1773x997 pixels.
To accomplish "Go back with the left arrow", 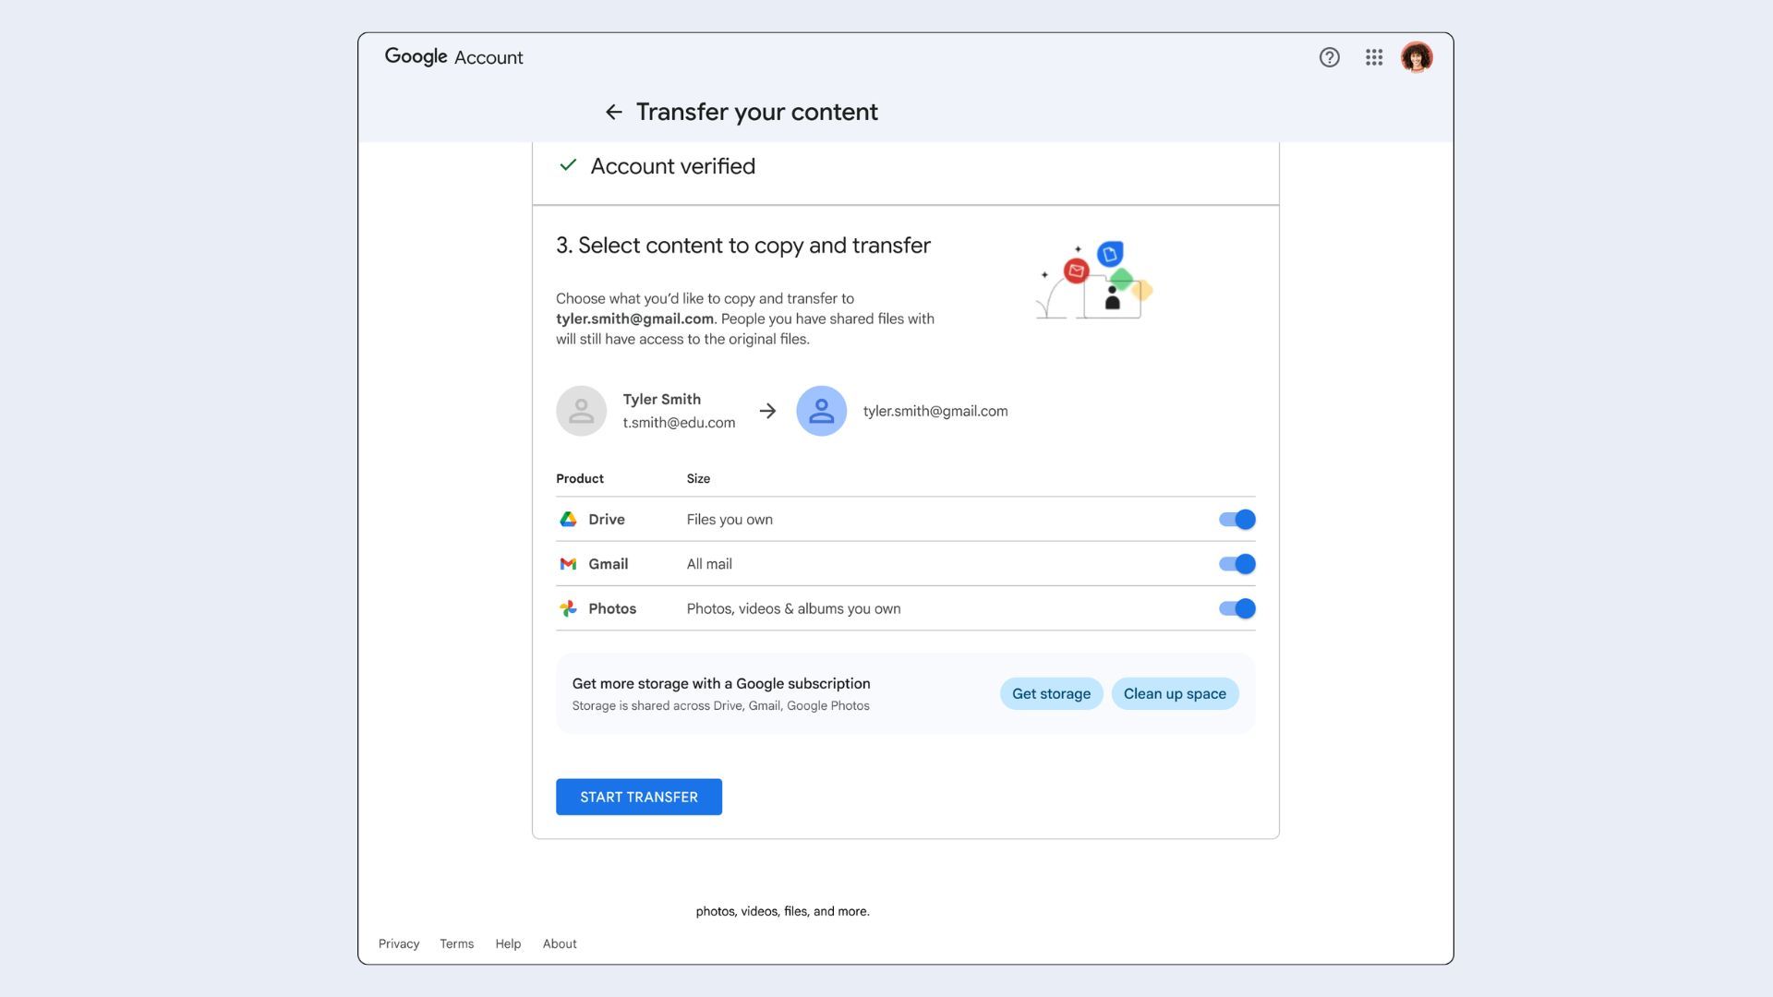I will pyautogui.click(x=614, y=112).
